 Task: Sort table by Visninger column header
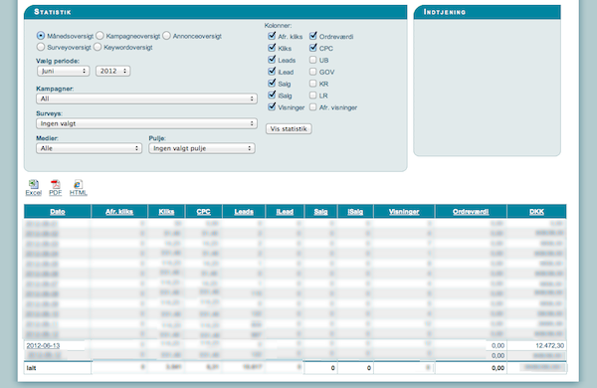[x=404, y=212]
